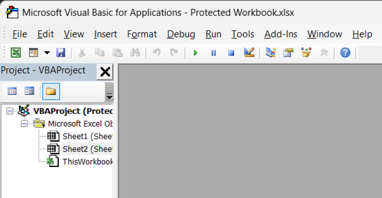Toggle Folders button in Project panel

tap(51, 91)
